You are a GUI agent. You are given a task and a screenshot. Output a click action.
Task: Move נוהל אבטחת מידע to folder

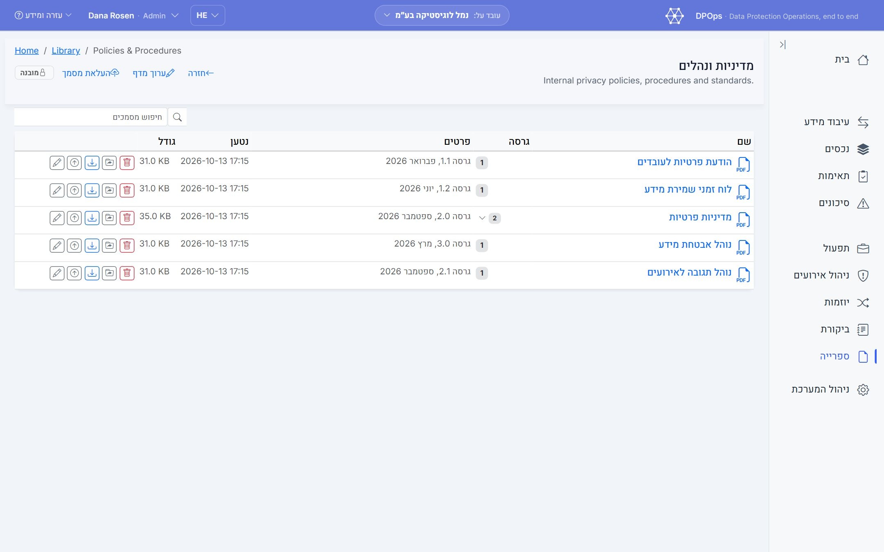pos(109,245)
